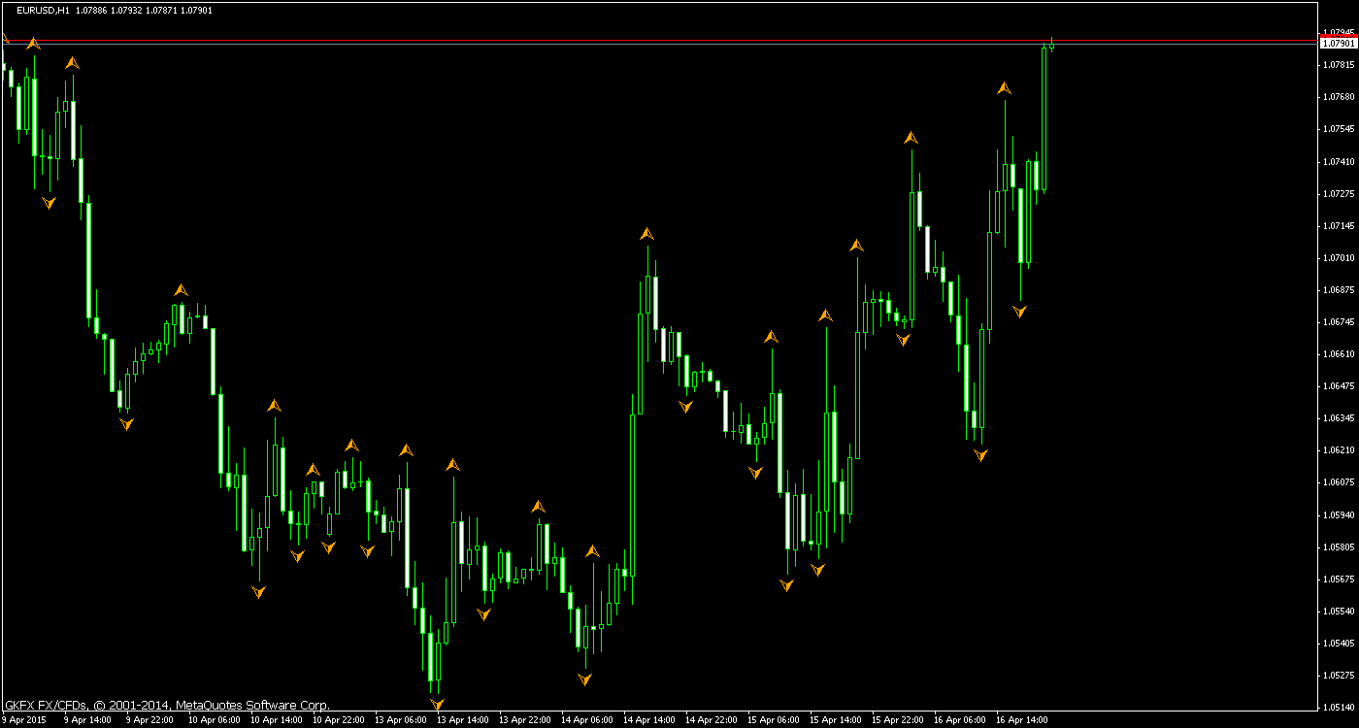Select the up-arrow marker above the 16 Apr rally high
The height and width of the screenshot is (728, 1359).
tap(1004, 85)
